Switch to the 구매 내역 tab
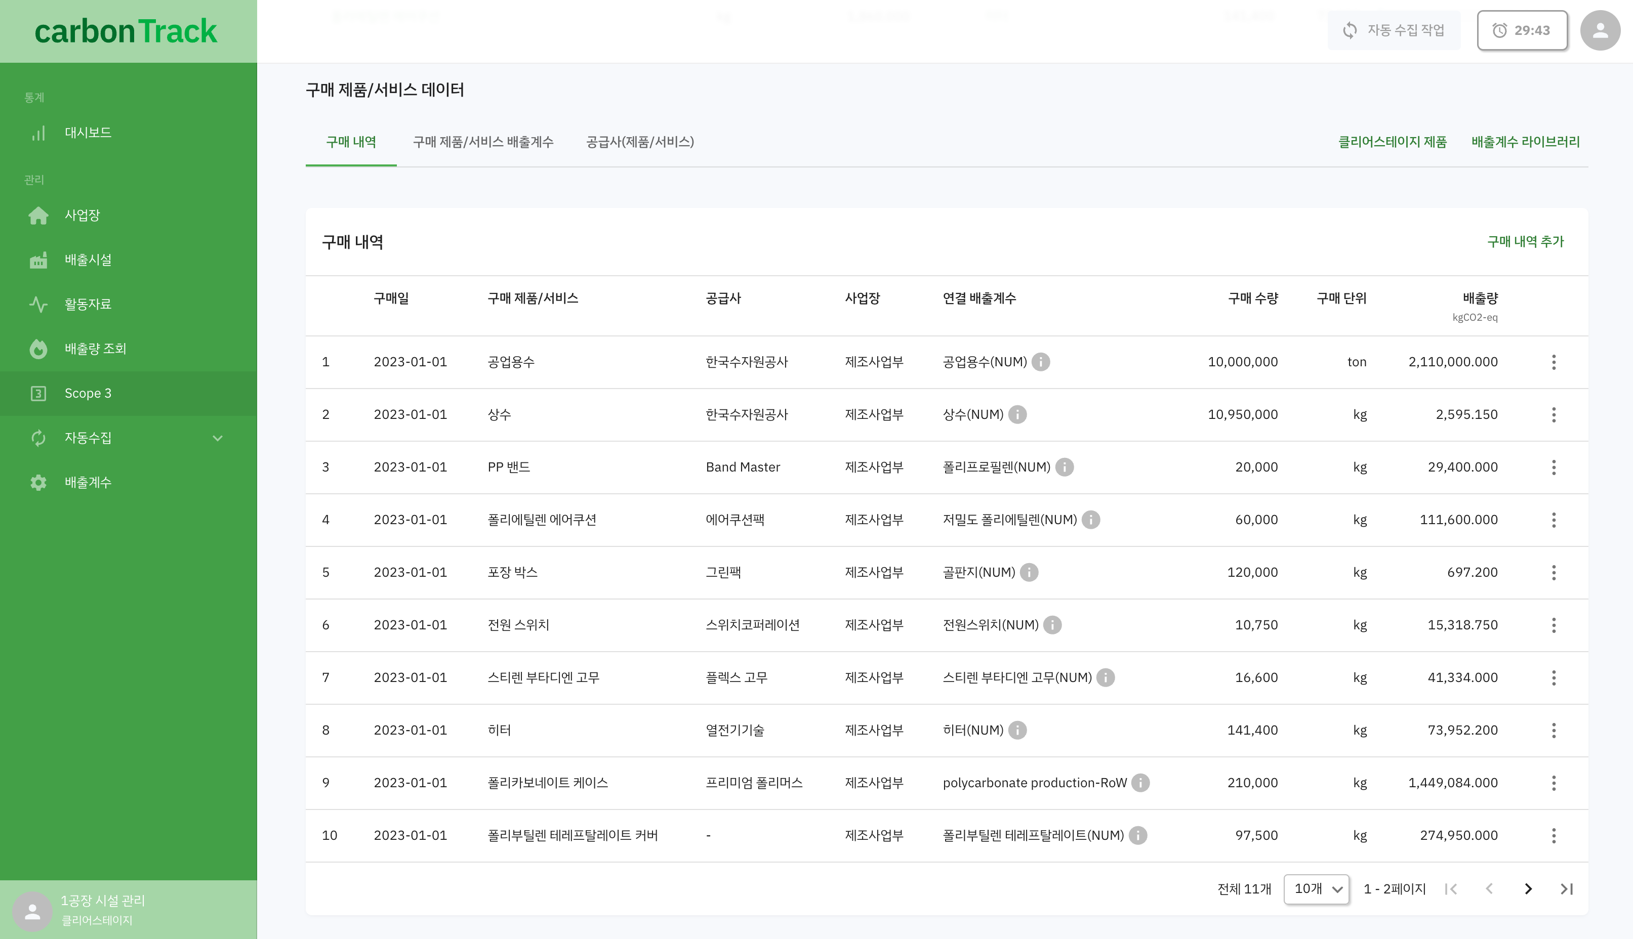The image size is (1633, 939). [351, 142]
